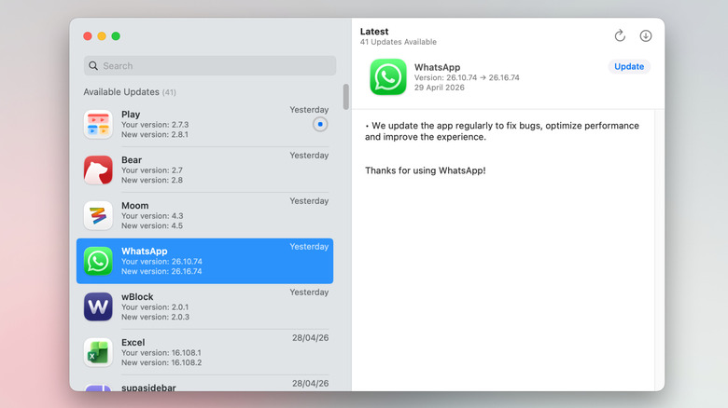Click the 29 April 2026 date

(x=440, y=88)
